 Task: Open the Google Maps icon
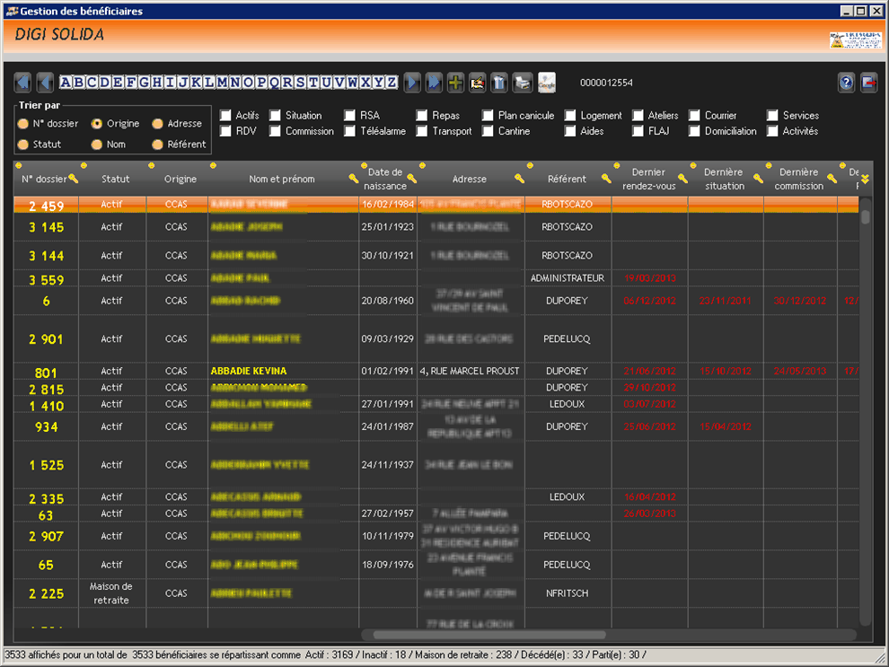click(547, 83)
